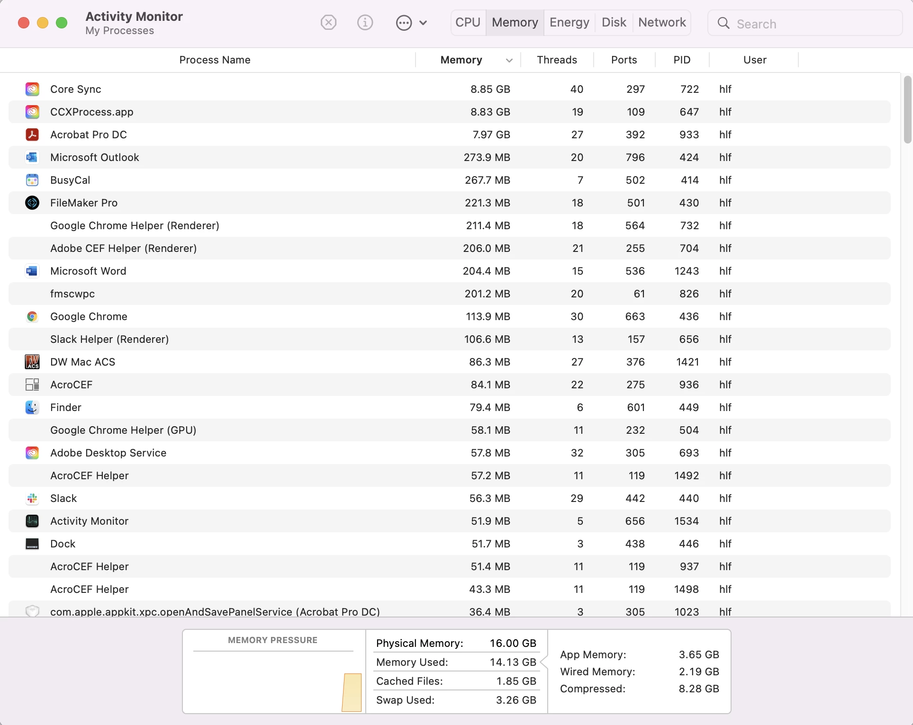Screen dimensions: 913x725
Task: Click the DW Mac ACS icon
Action: [32, 362]
